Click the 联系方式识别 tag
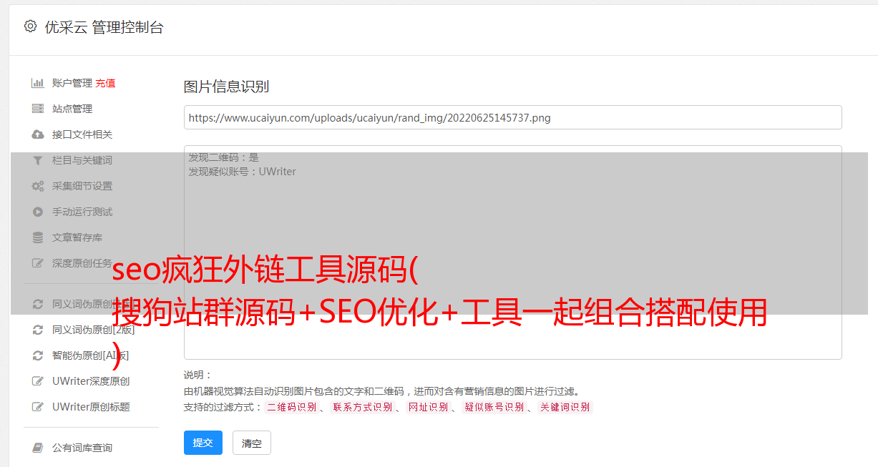 (x=362, y=407)
